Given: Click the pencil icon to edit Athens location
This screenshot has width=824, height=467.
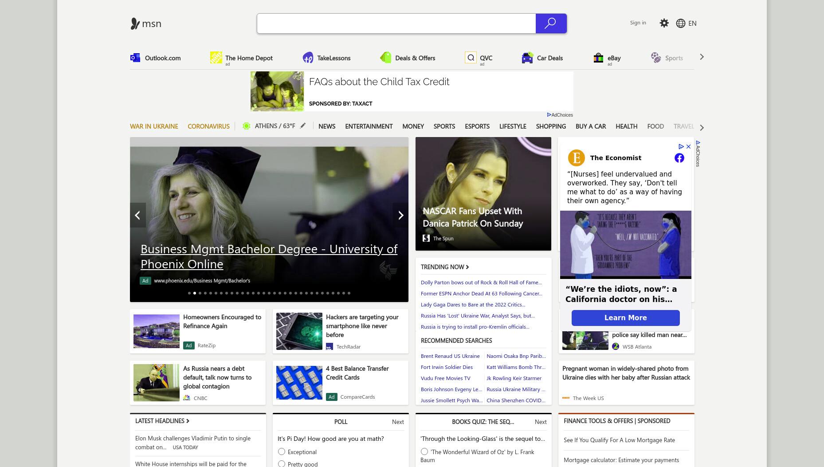Looking at the screenshot, I should point(303,126).
